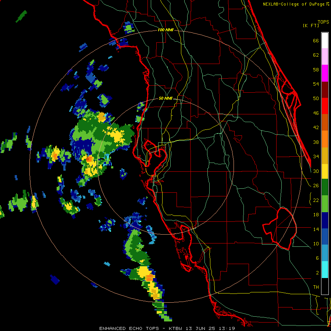Click the legend value 30
The width and height of the screenshot is (331, 331).
(316, 171)
